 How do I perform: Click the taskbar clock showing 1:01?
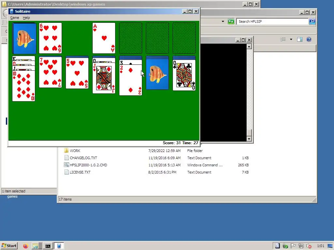pyautogui.click(x=321, y=246)
